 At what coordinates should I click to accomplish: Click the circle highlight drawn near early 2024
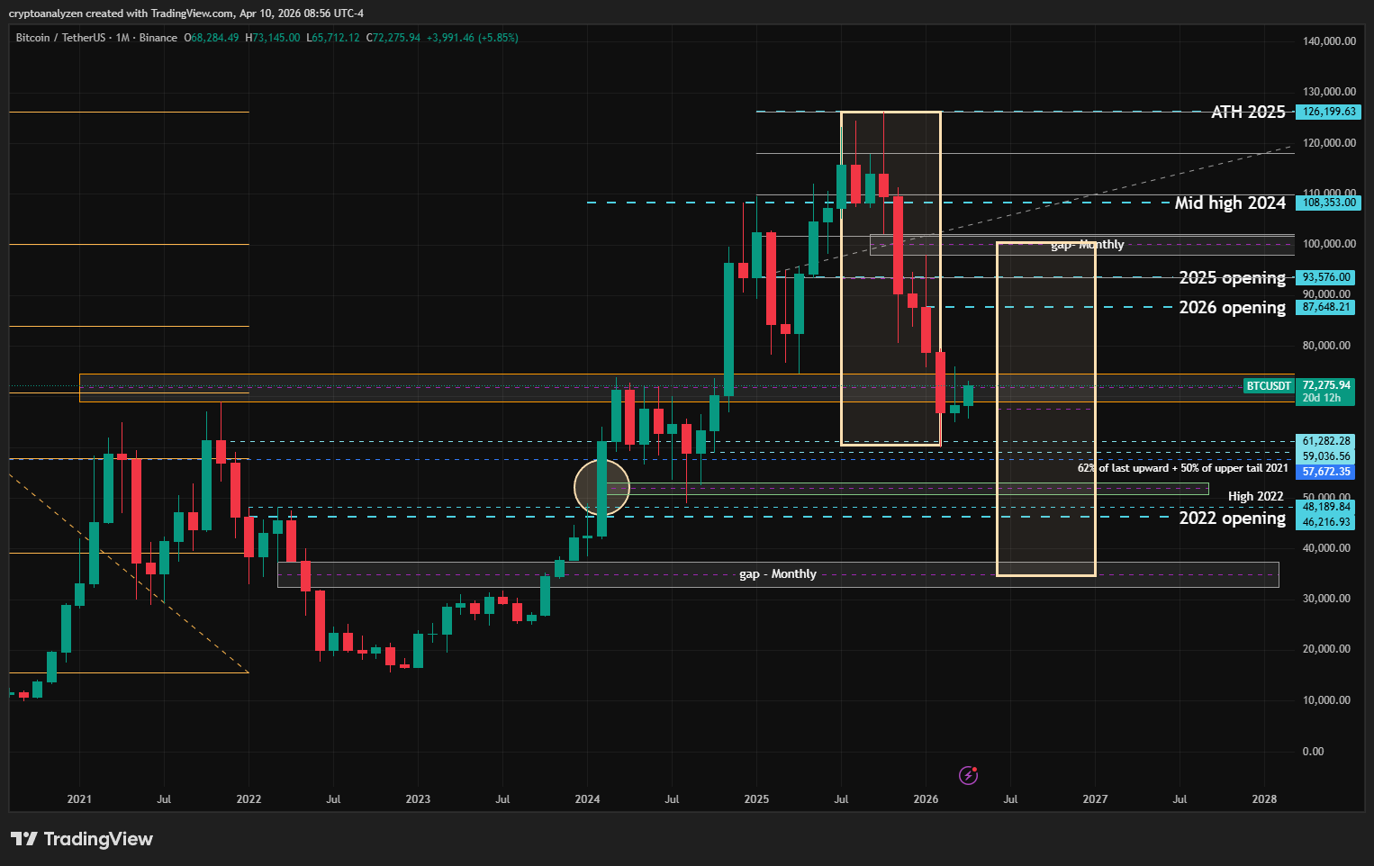coord(601,487)
